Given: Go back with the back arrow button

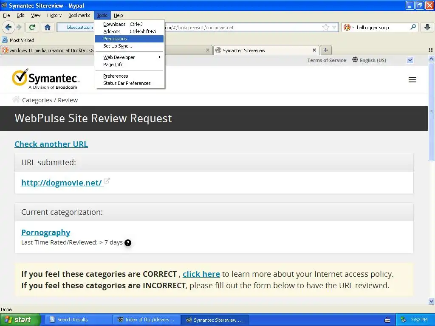Looking at the screenshot, I should (8, 27).
